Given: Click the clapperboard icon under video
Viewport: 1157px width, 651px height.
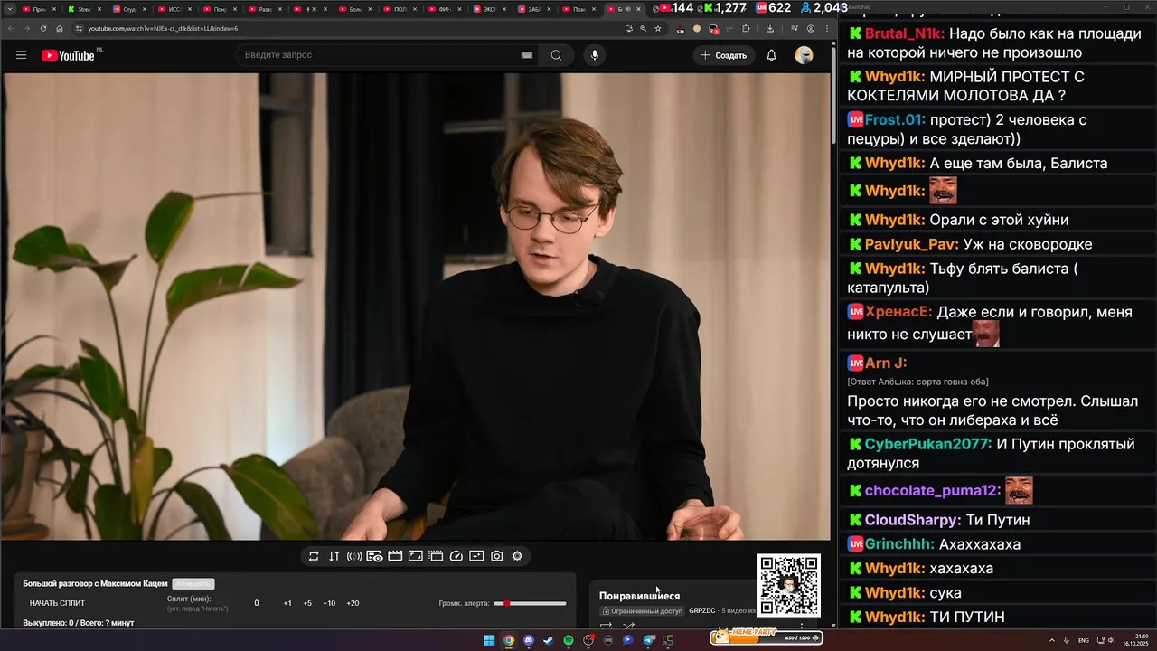Looking at the screenshot, I should point(395,556).
